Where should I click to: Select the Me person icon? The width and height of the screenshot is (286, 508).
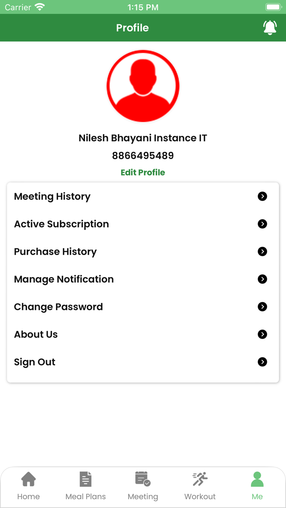(x=257, y=479)
